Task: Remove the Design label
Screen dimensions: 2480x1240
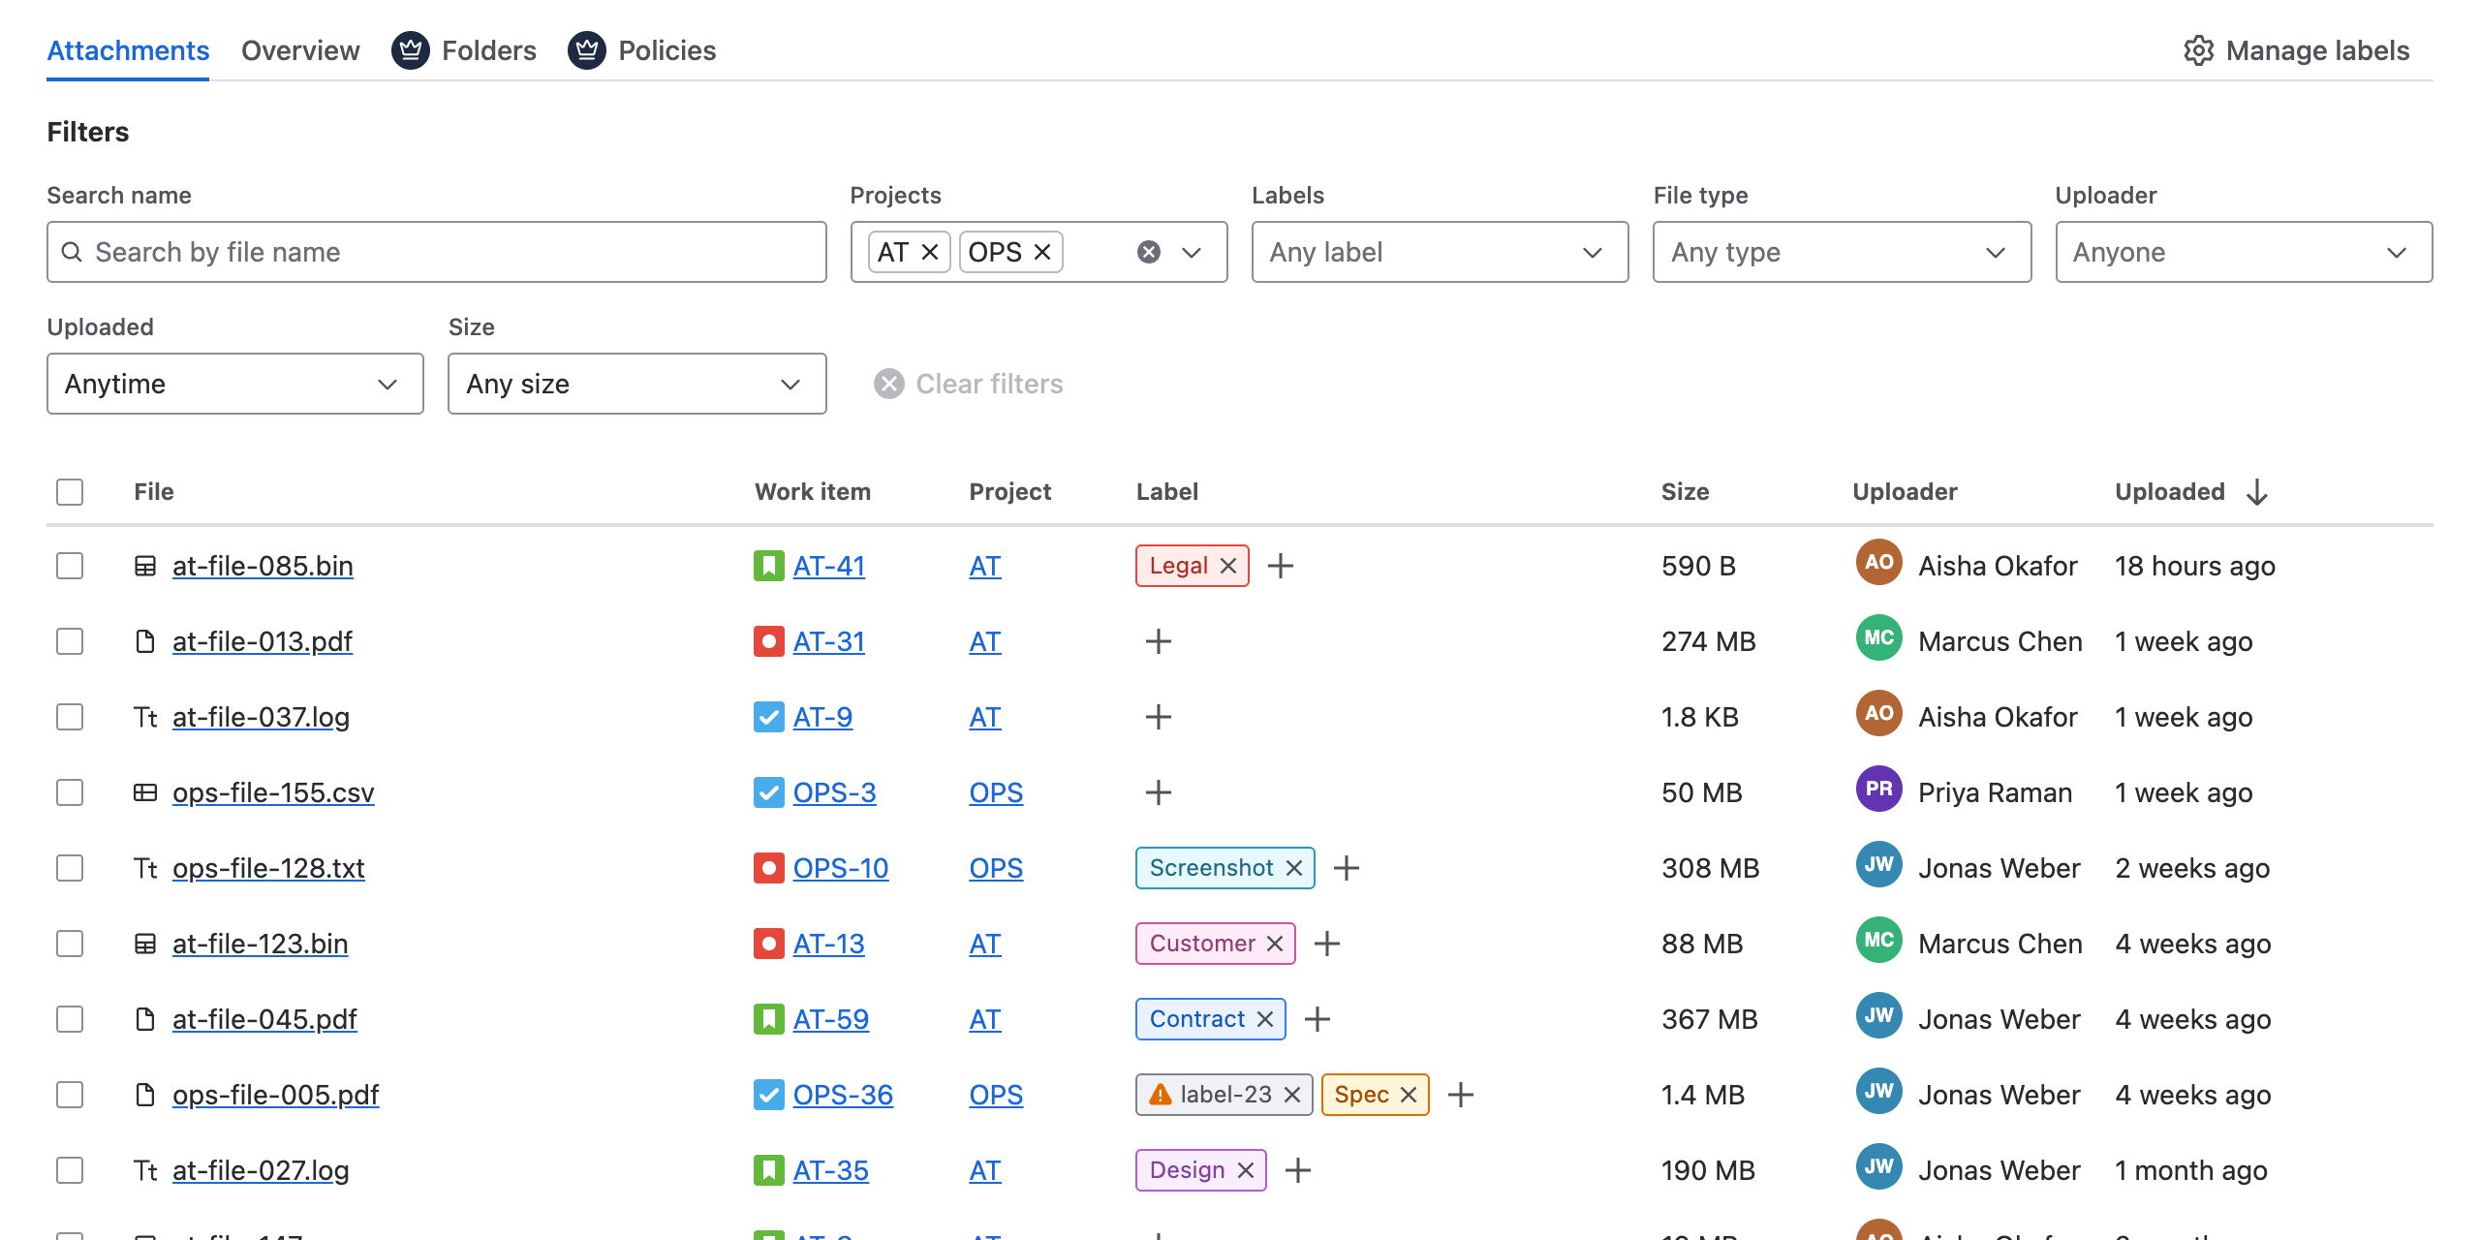Action: [x=1246, y=1170]
